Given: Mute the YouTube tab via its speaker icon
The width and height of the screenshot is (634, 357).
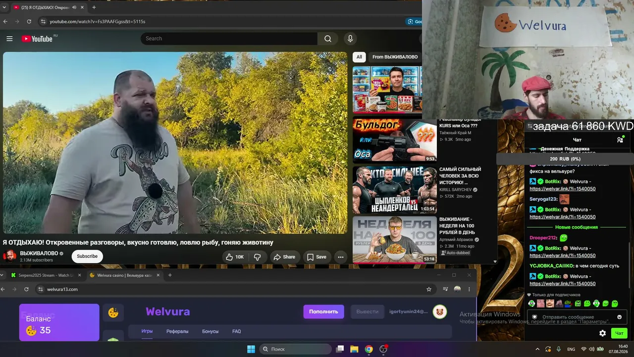Looking at the screenshot, I should [74, 7].
